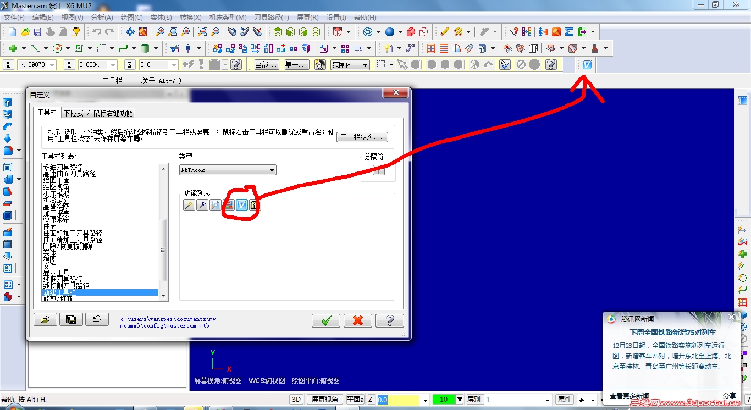Click the document magnifier icon in function list
751x410 pixels.
[x=216, y=206]
